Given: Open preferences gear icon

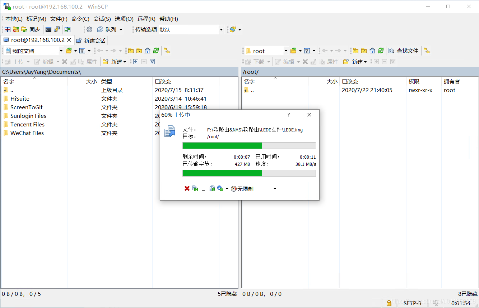Looking at the screenshot, I should [89, 29].
